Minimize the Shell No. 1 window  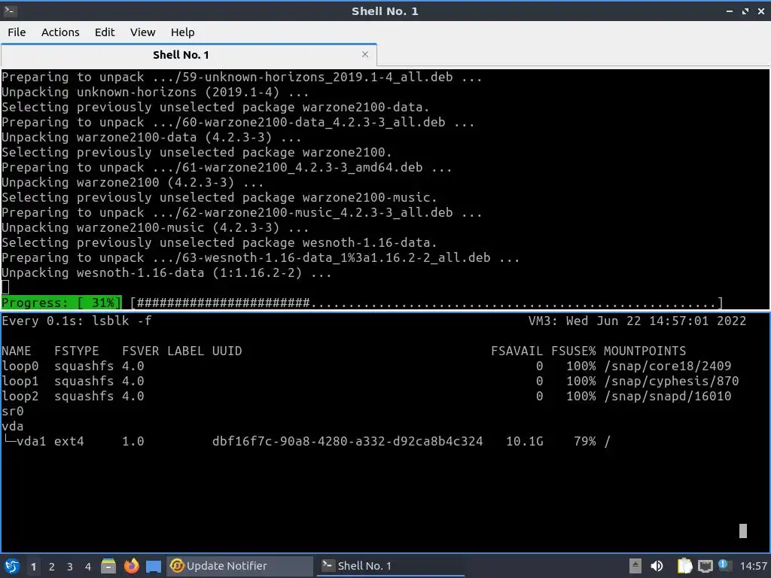click(x=730, y=11)
